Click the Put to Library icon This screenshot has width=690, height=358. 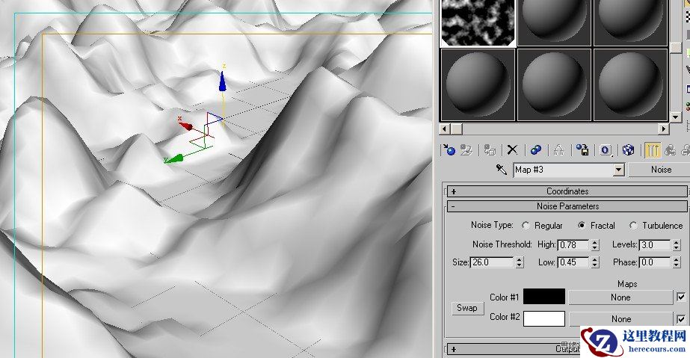582,150
